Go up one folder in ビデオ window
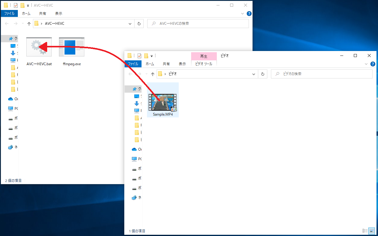 pos(153,74)
